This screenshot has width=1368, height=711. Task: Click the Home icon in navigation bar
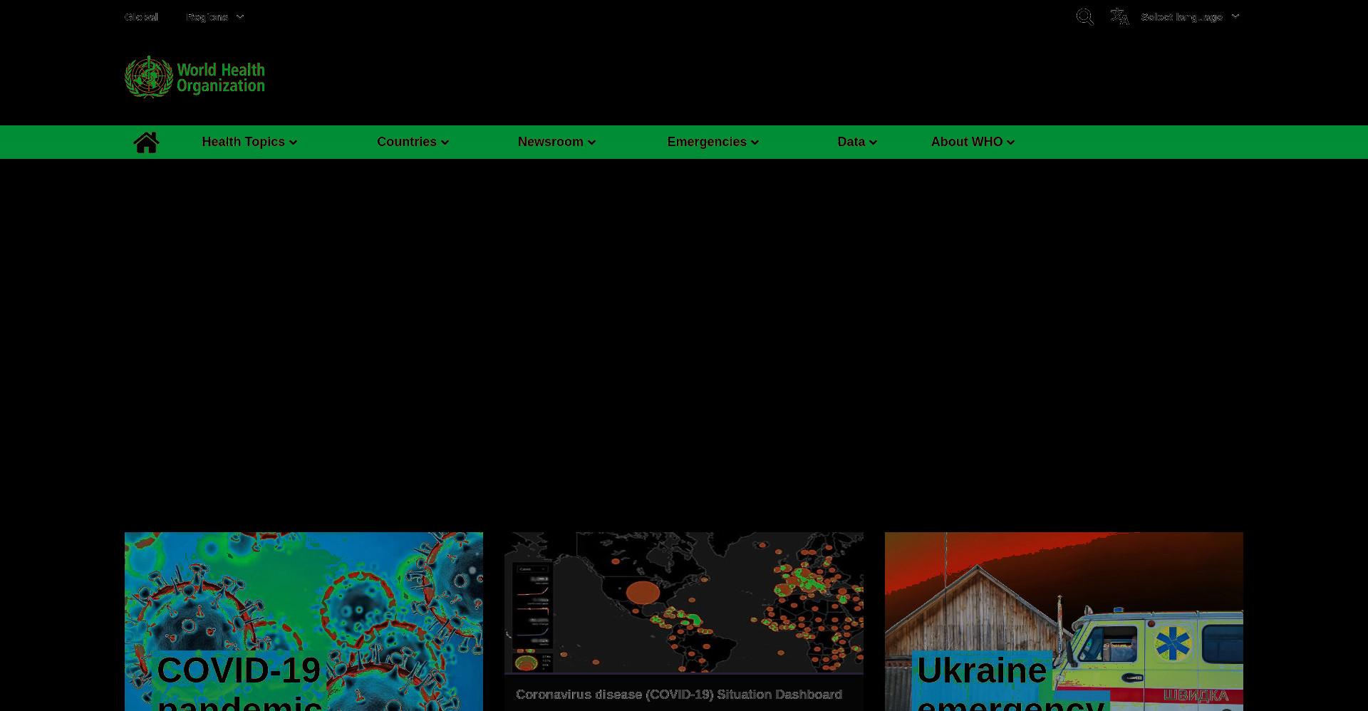click(x=146, y=142)
